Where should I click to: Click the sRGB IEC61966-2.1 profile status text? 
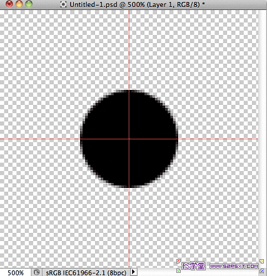[86, 273]
